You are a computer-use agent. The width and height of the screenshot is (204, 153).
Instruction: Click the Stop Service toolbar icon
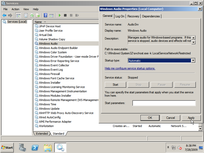[65, 16]
